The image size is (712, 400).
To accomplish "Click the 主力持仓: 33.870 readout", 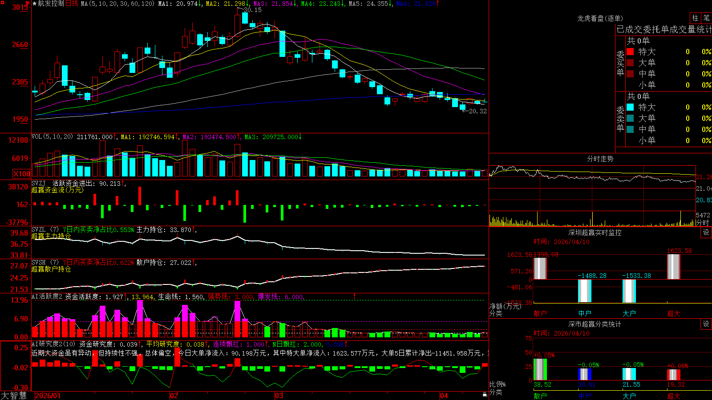I will [166, 230].
